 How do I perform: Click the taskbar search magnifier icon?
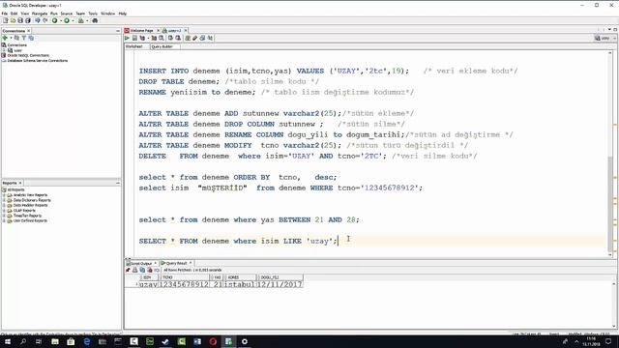[23, 341]
